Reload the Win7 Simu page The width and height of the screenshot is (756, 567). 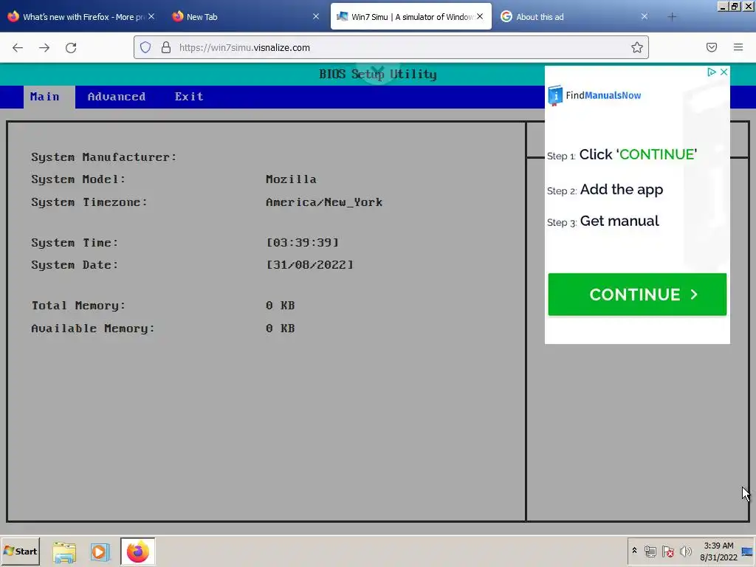click(71, 48)
